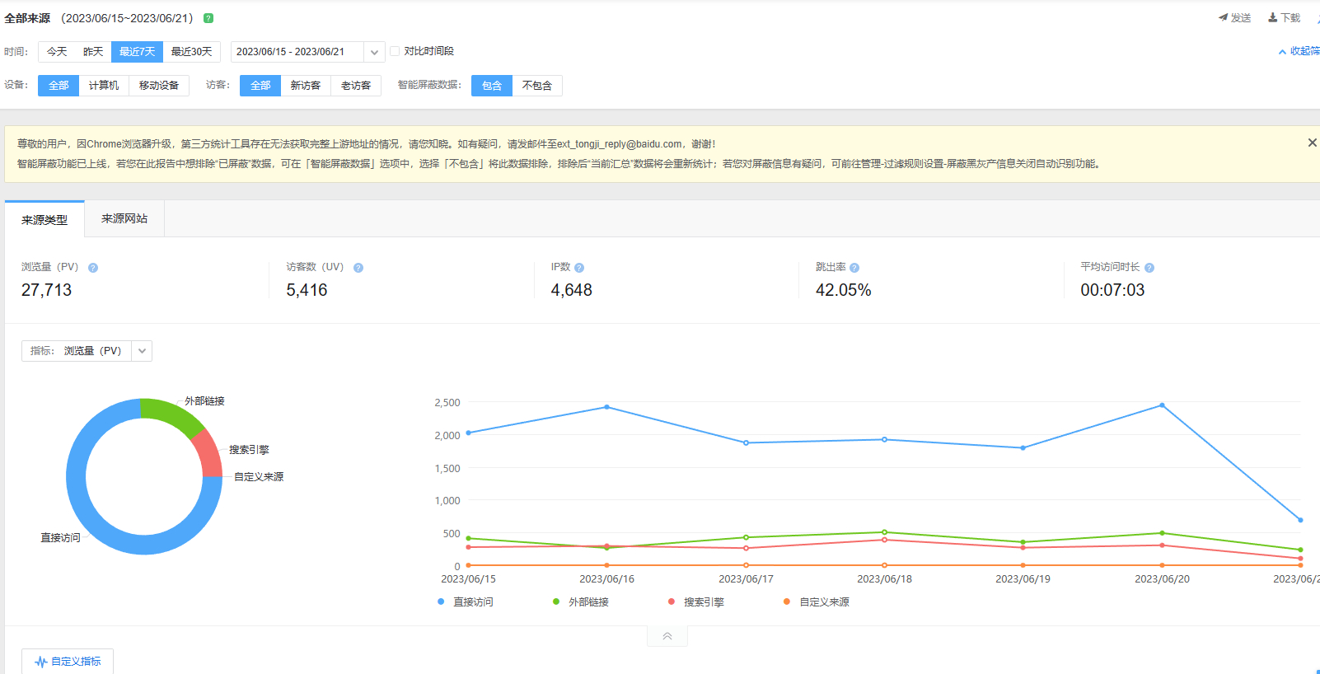This screenshot has width=1320, height=674.
Task: Choose 老访客 visitor filter
Action: 356,86
